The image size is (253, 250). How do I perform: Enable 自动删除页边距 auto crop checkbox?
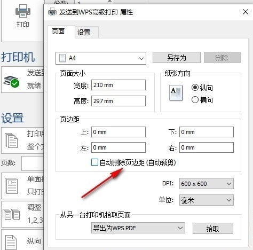[x=94, y=162]
